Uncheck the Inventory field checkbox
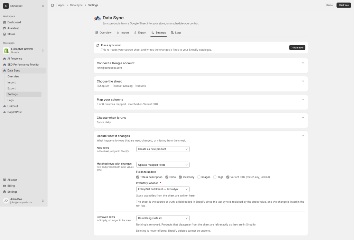Viewport: 354px width, 240px height. point(180,177)
